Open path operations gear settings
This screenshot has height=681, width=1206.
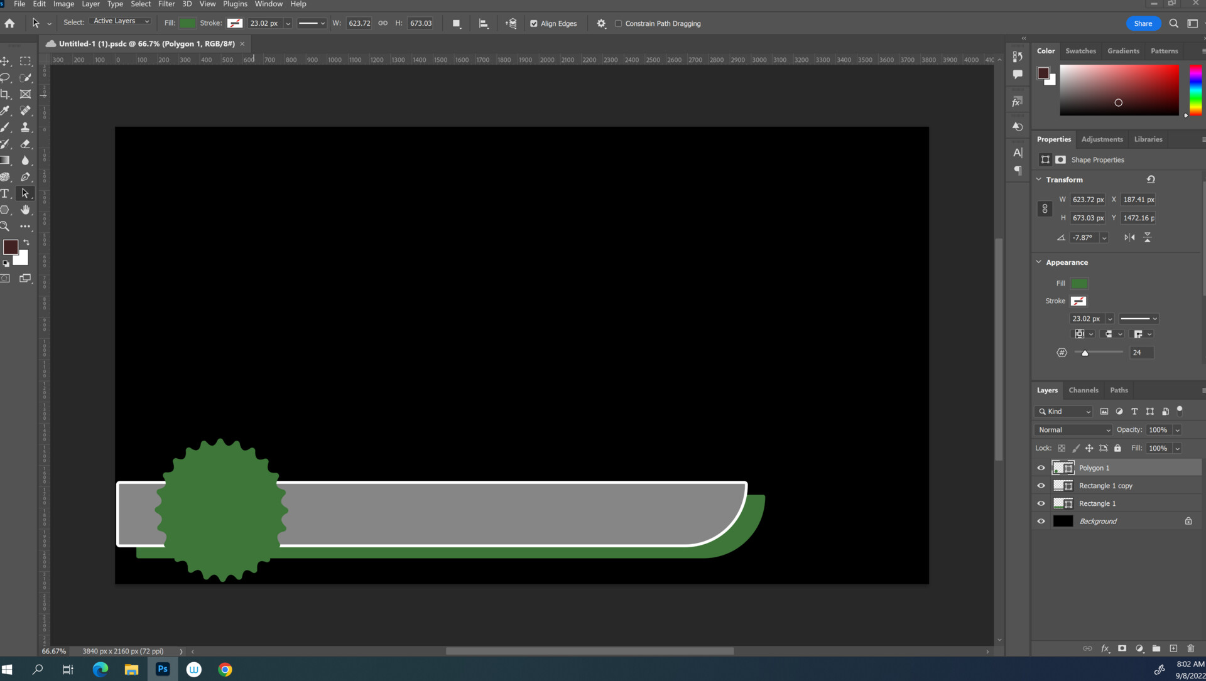tap(601, 23)
